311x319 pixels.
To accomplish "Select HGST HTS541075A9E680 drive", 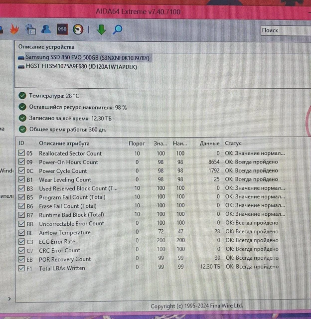I will 81,66.
